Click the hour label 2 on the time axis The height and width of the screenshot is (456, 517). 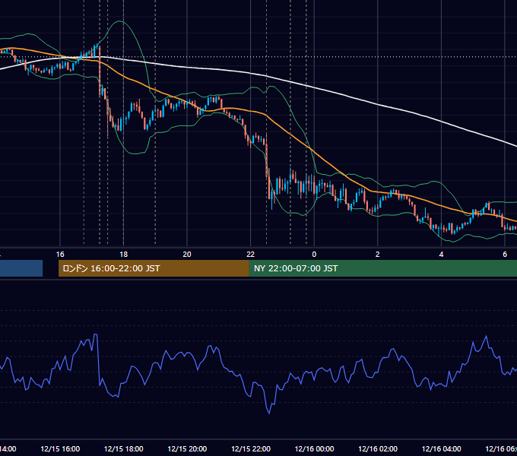[x=378, y=255]
